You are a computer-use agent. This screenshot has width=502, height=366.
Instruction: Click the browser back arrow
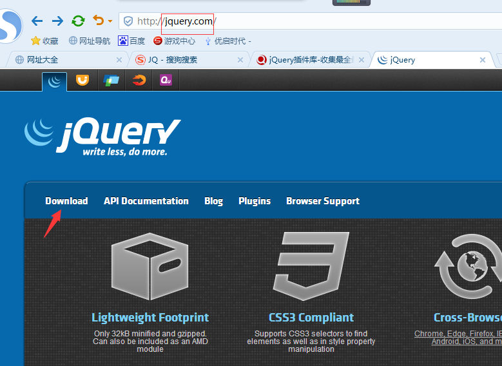point(37,21)
